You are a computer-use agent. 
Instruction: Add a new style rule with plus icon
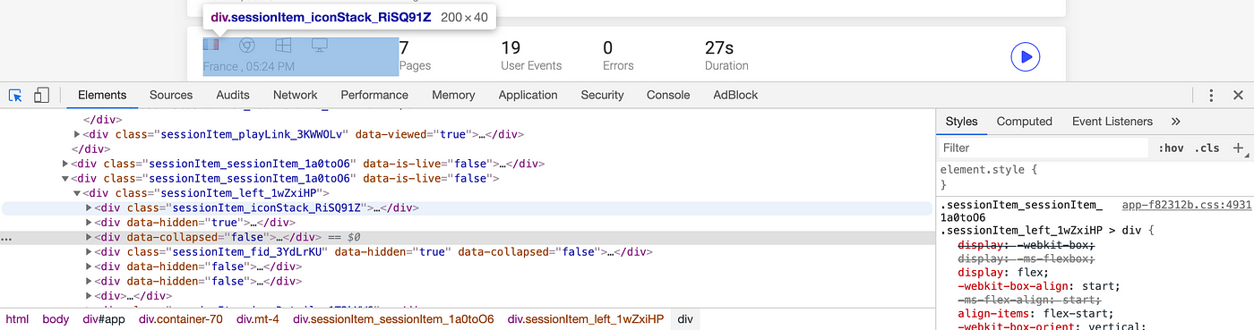tap(1238, 148)
